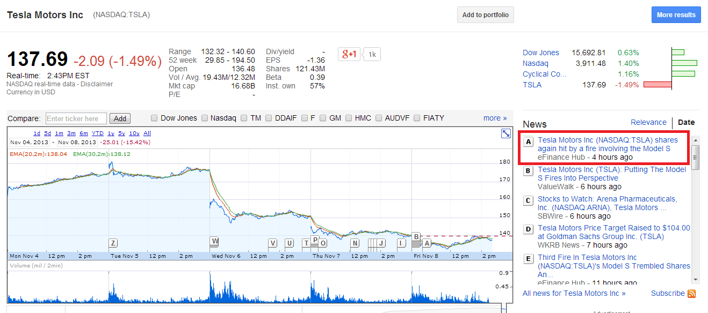Toggle the AUDVF compare checkbox
Viewport: 708px width, 313px height.
[x=379, y=118]
